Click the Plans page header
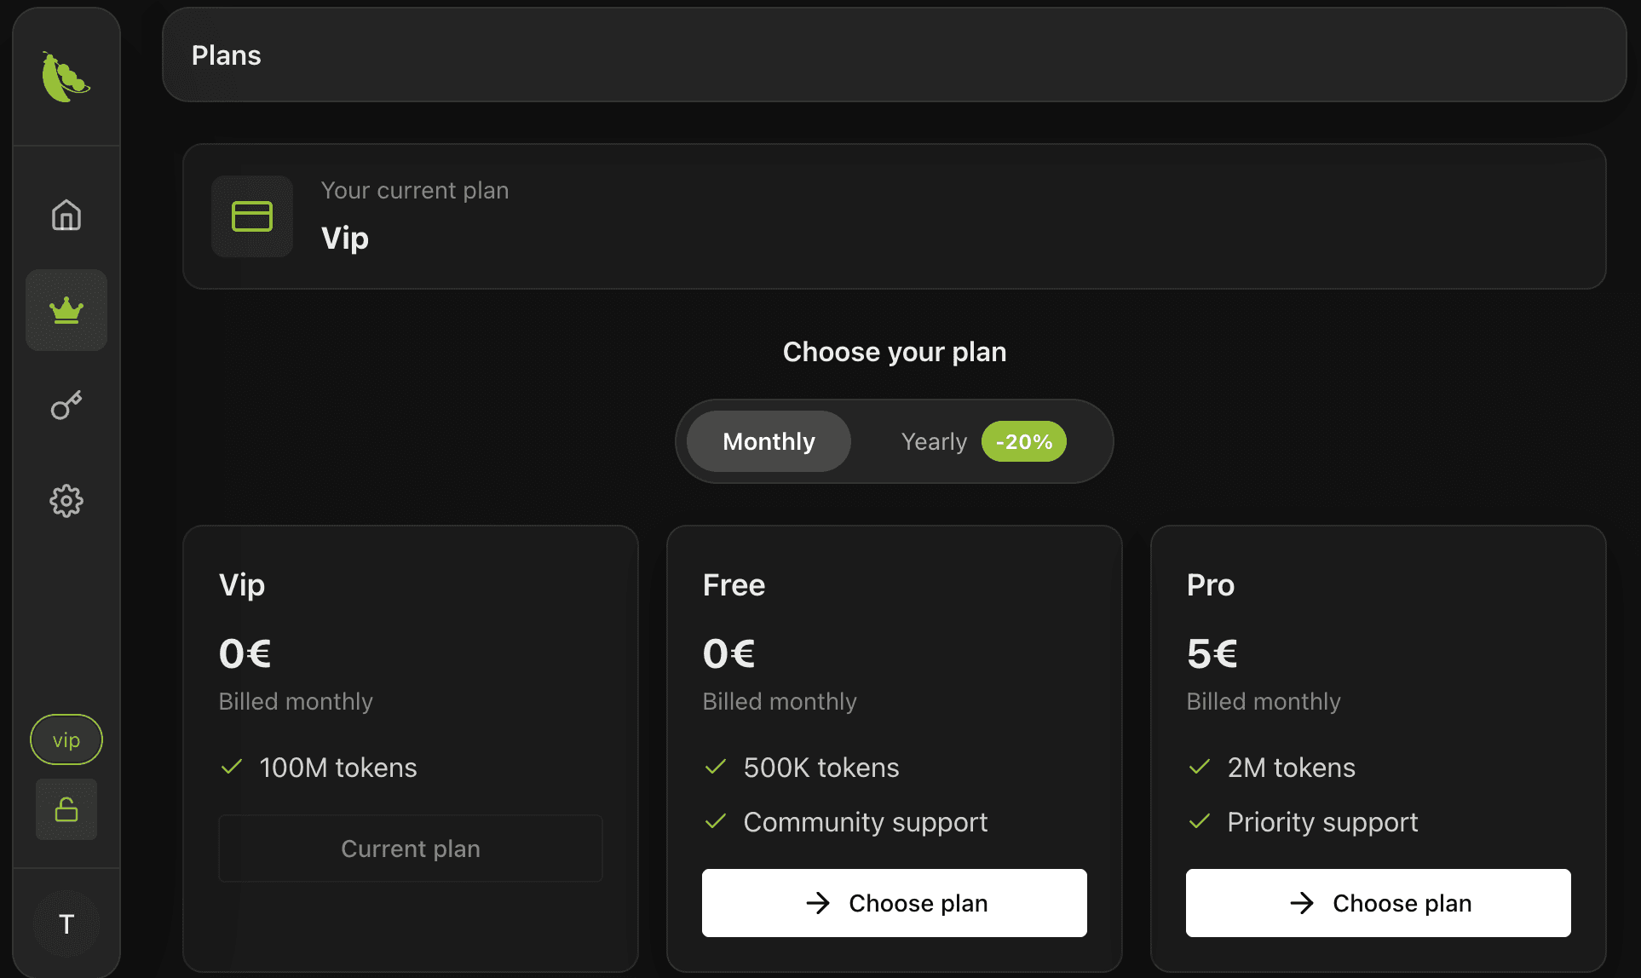The image size is (1641, 978). (227, 55)
